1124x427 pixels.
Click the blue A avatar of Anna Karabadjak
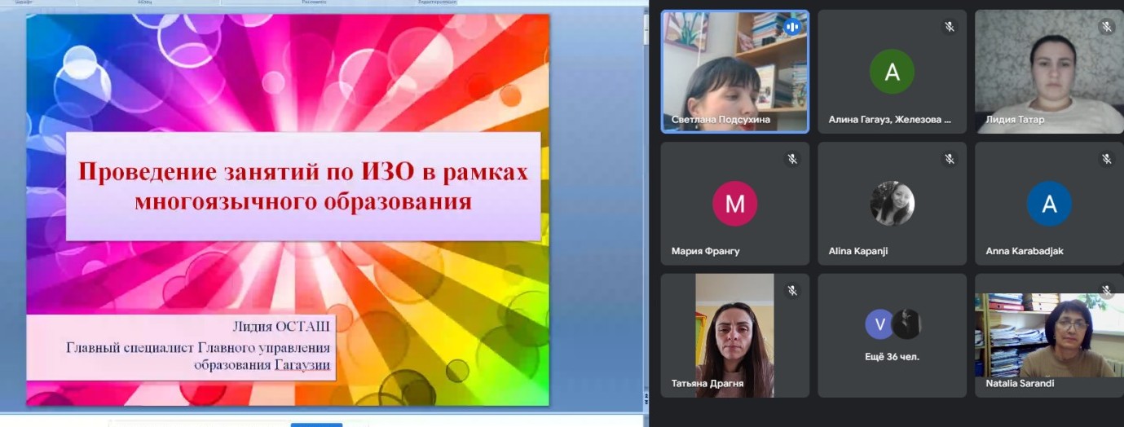coord(1049,203)
